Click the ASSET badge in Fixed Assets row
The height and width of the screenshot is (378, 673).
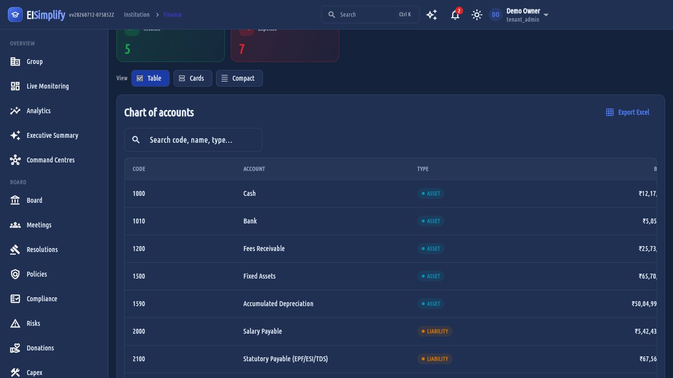point(431,276)
